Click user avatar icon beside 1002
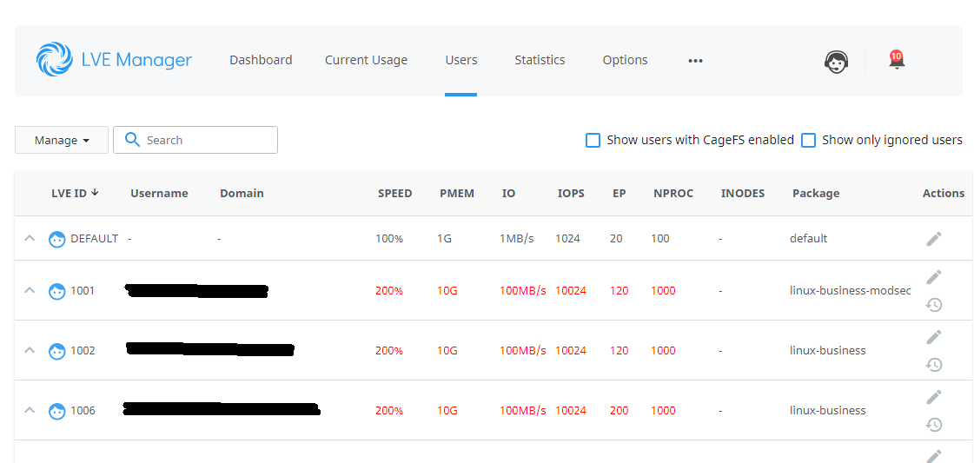 [x=57, y=351]
